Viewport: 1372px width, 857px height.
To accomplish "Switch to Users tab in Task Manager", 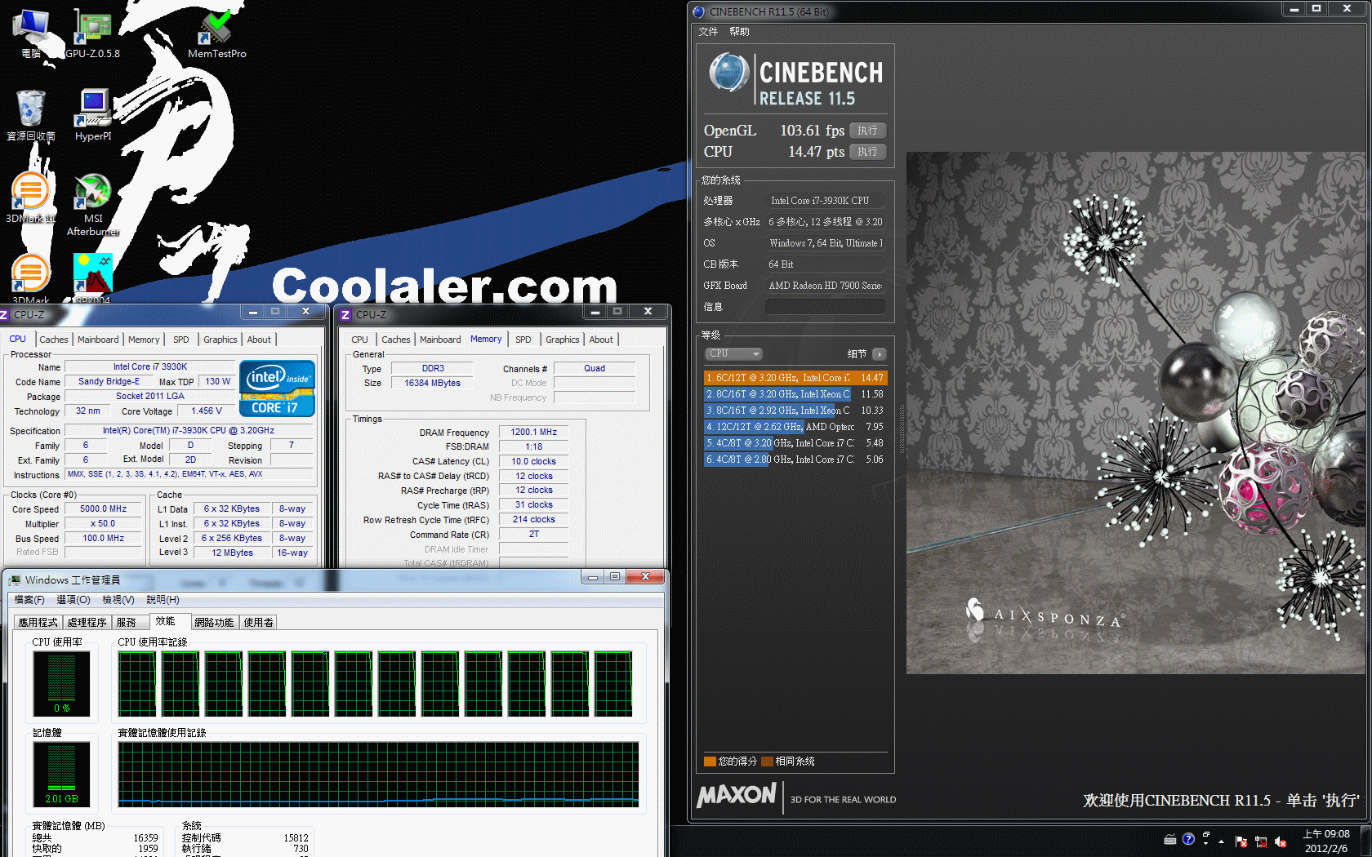I will [259, 623].
